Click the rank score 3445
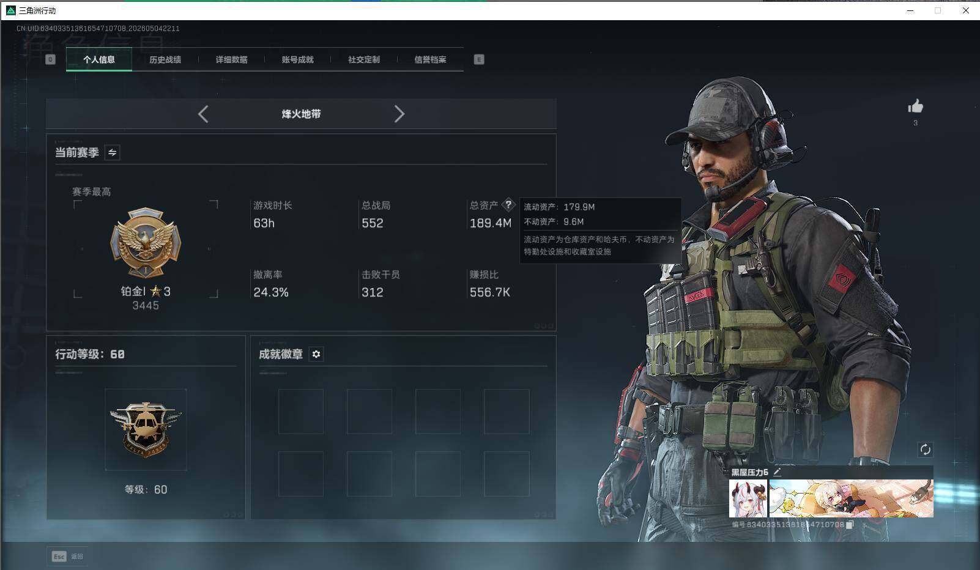980x570 pixels. click(x=146, y=306)
